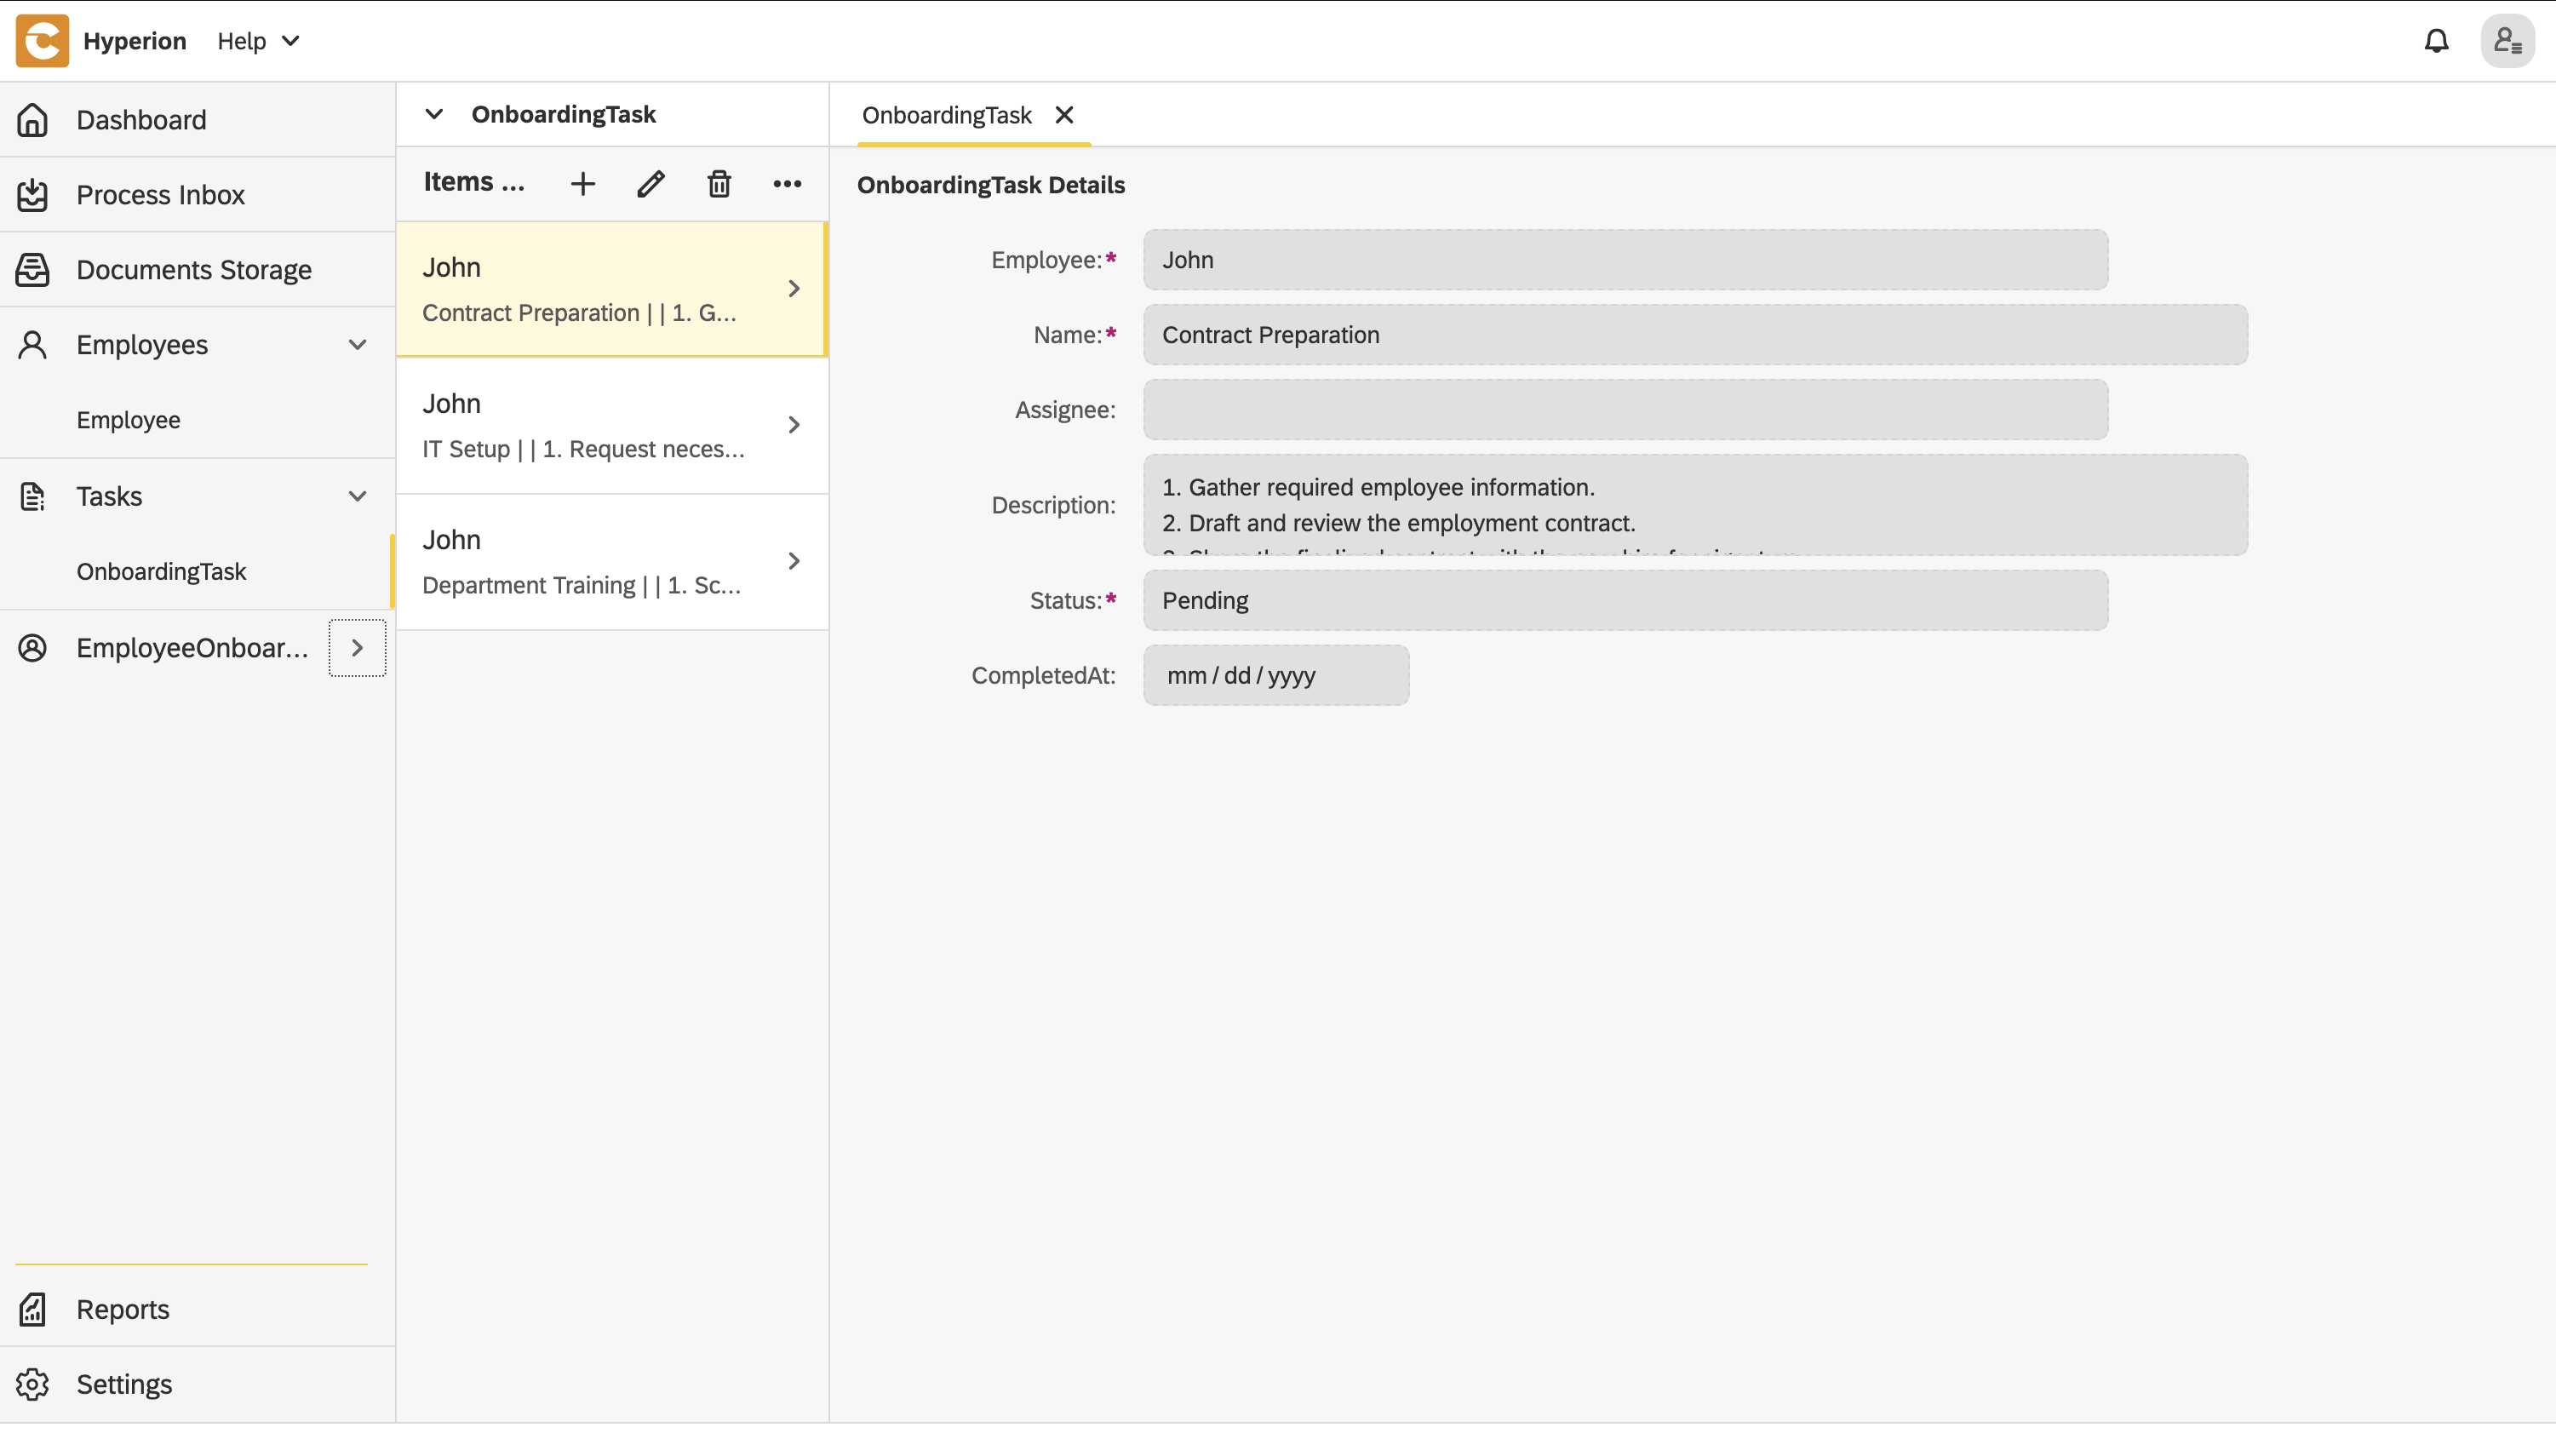Image resolution: width=2556 pixels, height=1456 pixels.
Task: Click the CompletedAt date field
Action: pyautogui.click(x=1277, y=675)
